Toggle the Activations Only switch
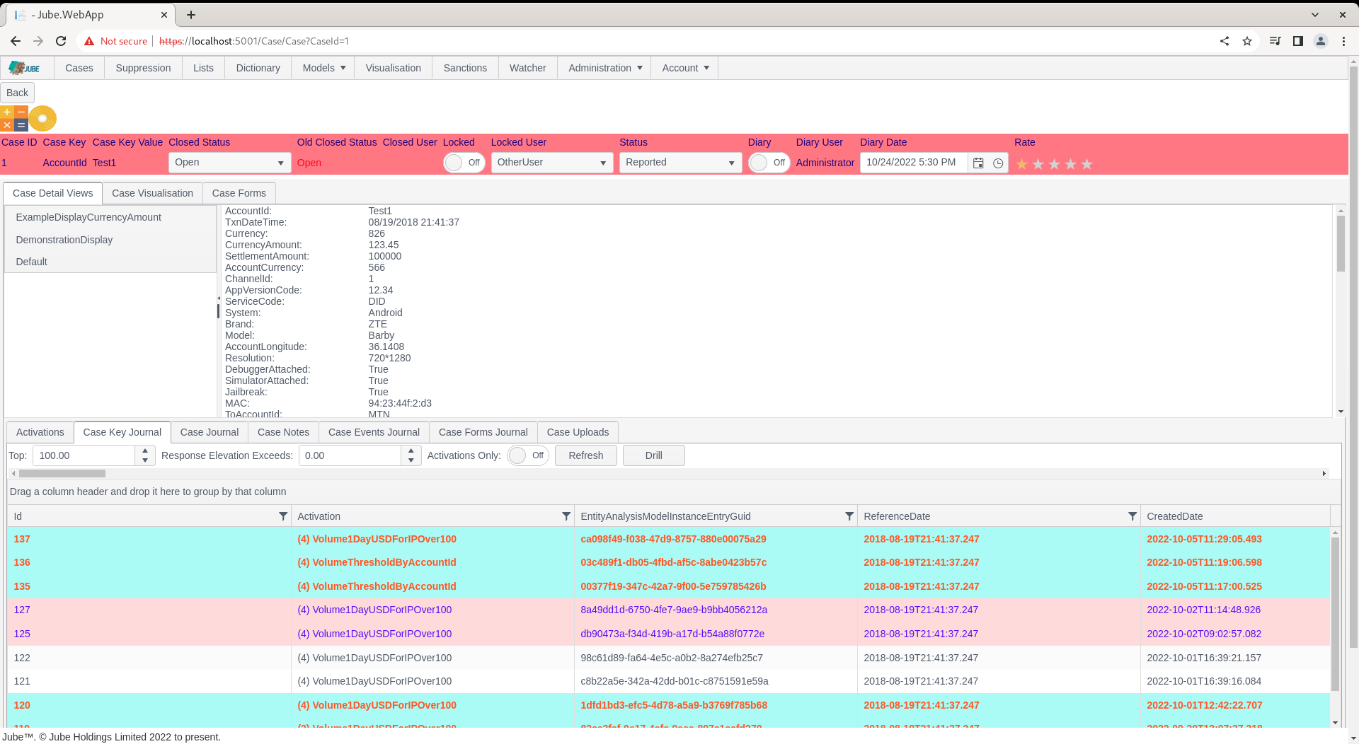This screenshot has height=744, width=1359. (x=528, y=455)
